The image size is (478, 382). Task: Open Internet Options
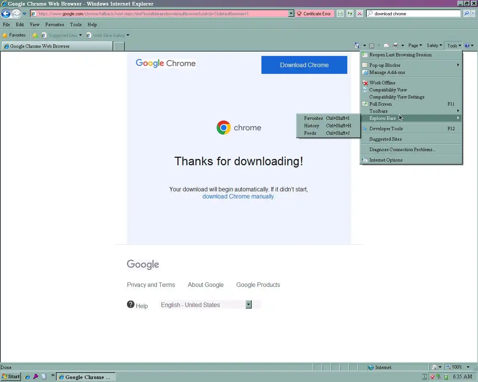click(x=411, y=160)
